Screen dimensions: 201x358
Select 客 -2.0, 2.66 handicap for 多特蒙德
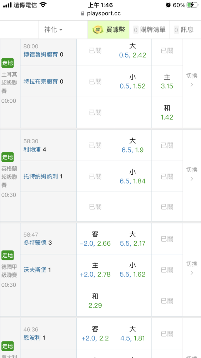[95, 238]
